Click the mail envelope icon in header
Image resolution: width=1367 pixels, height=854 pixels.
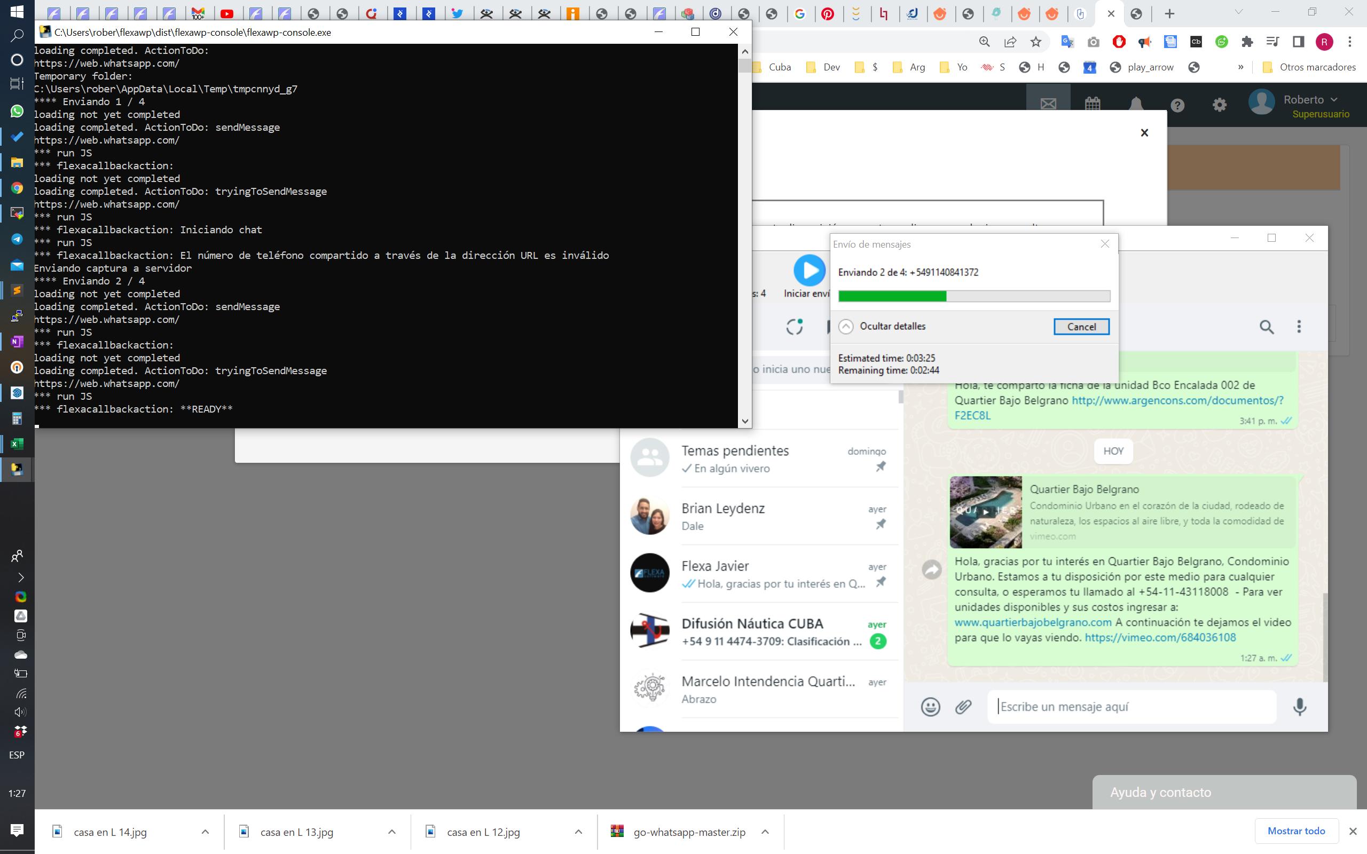pyautogui.click(x=1048, y=105)
